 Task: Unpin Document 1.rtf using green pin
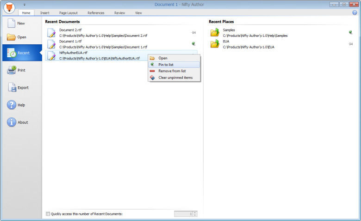[193, 44]
